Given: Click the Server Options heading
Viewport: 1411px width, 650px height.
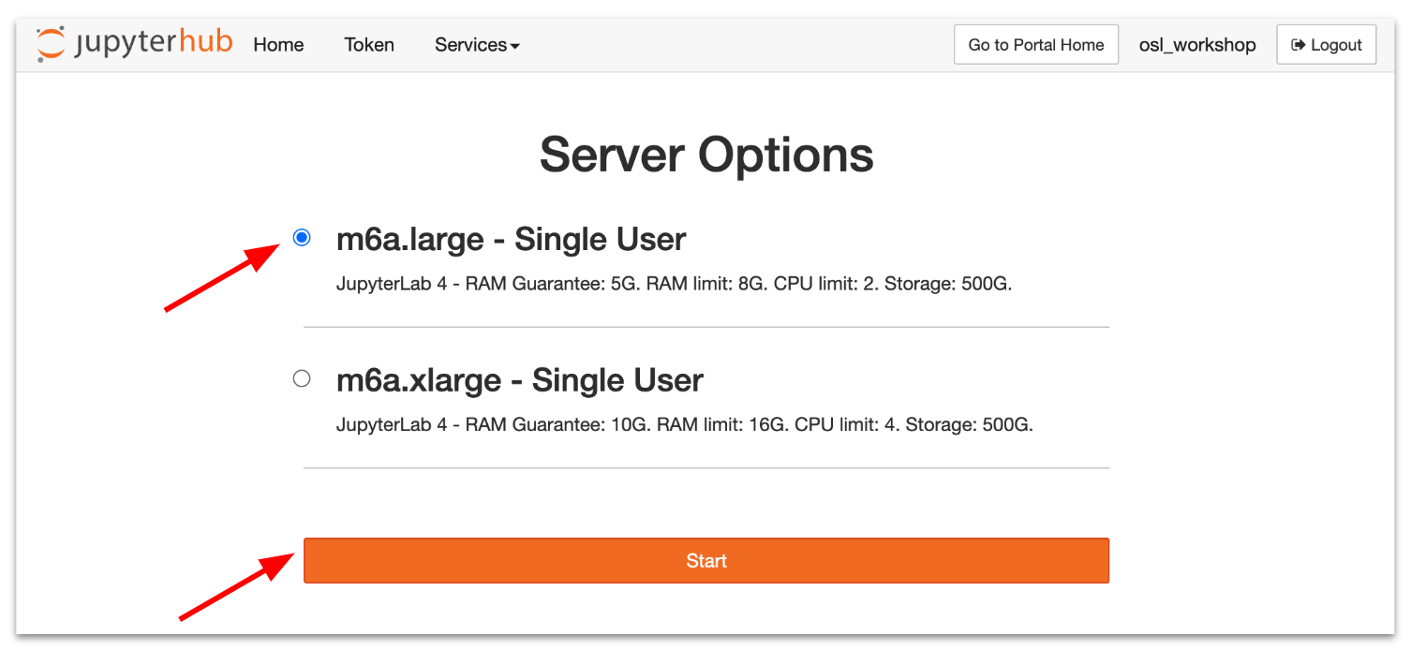Looking at the screenshot, I should click(705, 155).
